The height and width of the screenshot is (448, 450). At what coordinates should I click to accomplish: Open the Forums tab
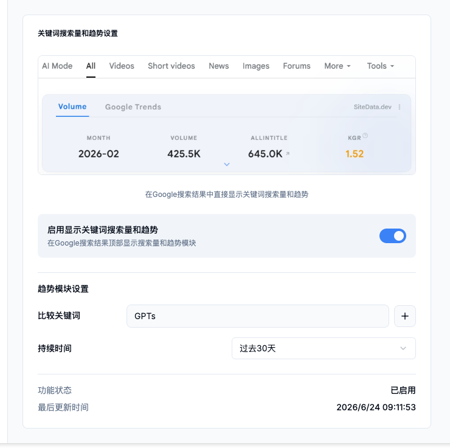point(297,66)
